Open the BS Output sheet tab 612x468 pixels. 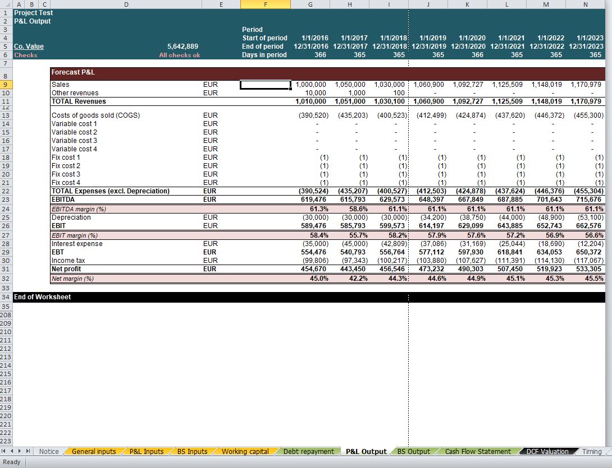click(413, 451)
